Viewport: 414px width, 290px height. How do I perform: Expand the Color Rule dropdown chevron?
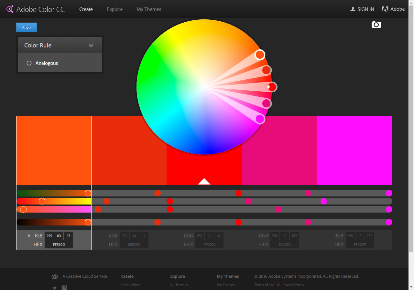tap(91, 45)
